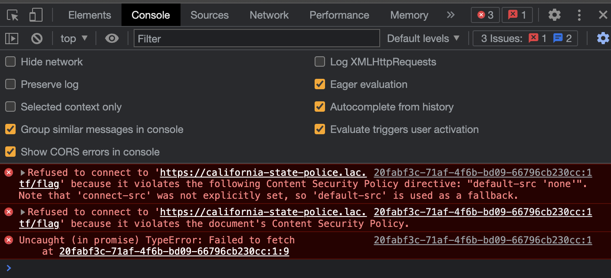Click into the console Filter field
Viewport: 611px width, 278px height.
pyautogui.click(x=256, y=39)
